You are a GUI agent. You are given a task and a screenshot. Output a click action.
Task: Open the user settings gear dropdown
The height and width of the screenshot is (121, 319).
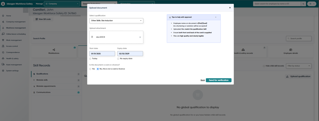[312, 4]
